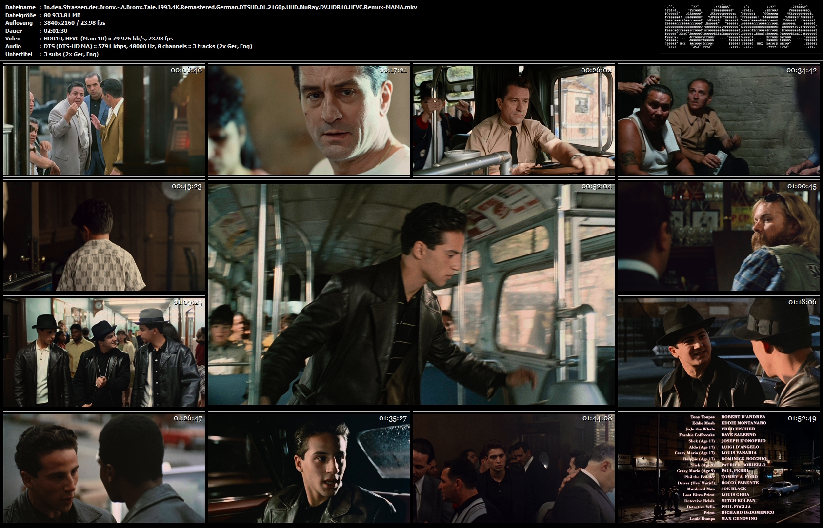
Task: Click the bus driver frame at 00:26:02
Action: (514, 120)
